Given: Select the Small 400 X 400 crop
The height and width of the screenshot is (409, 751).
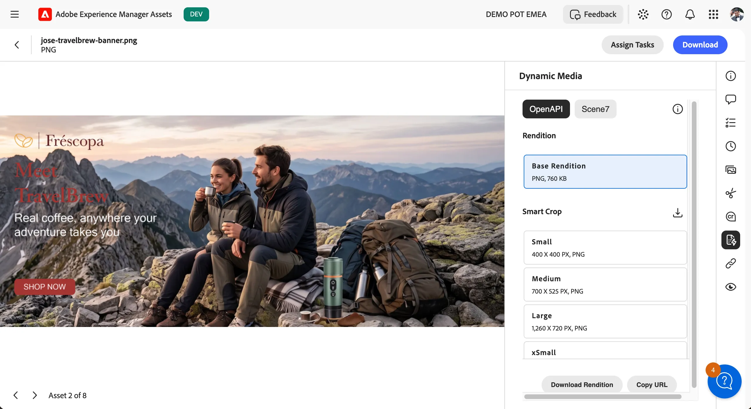Looking at the screenshot, I should (x=605, y=248).
